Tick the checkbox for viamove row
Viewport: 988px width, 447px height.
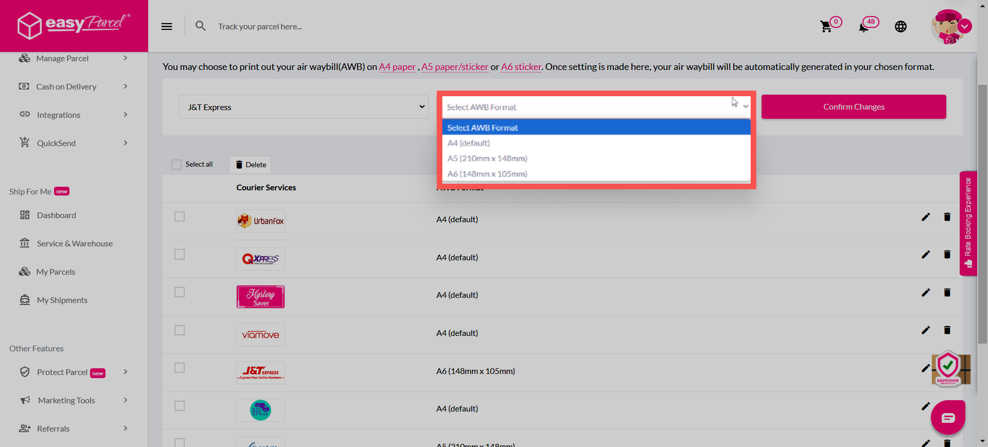[x=180, y=330]
